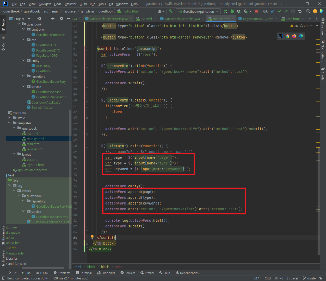Start debugging with the bug icon
The height and width of the screenshot is (281, 326).
tap(232, 11)
